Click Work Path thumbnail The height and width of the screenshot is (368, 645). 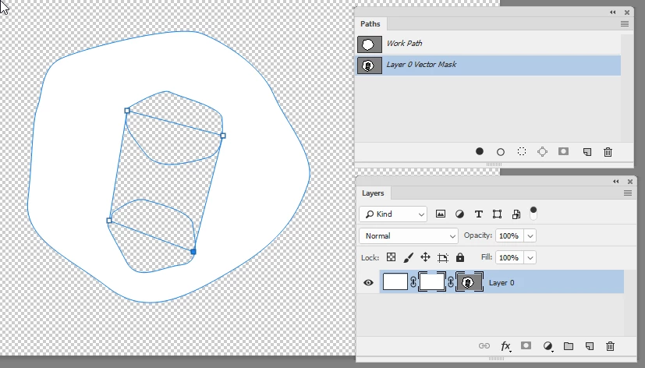(370, 44)
